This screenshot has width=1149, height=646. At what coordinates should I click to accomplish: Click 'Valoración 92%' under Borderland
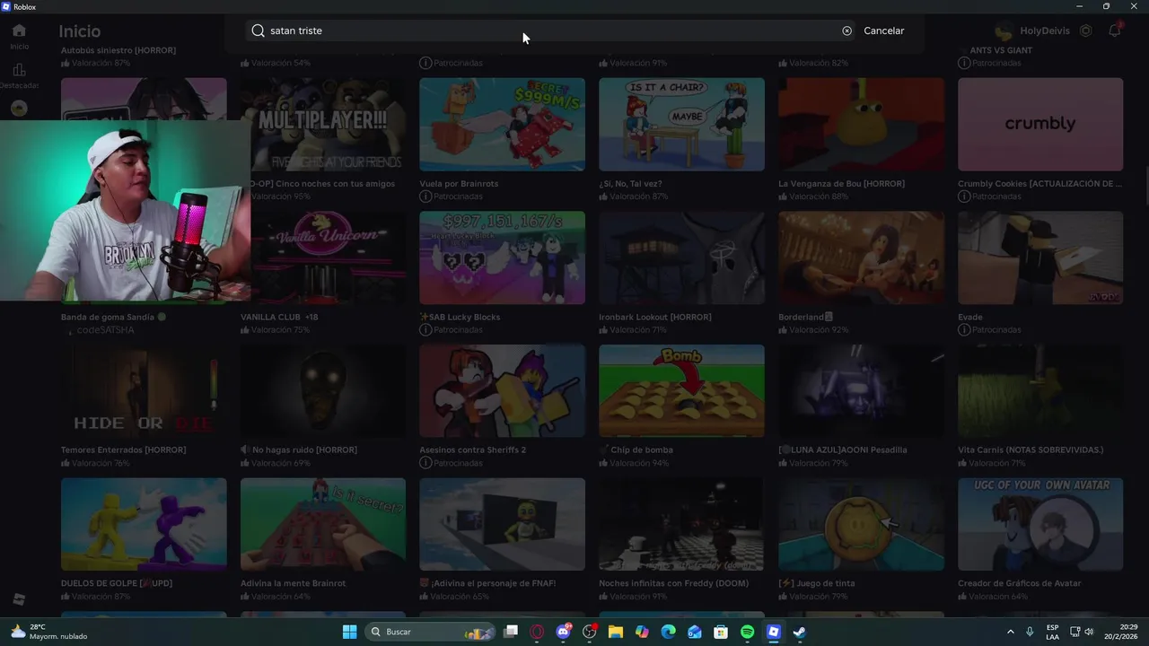[x=819, y=330]
